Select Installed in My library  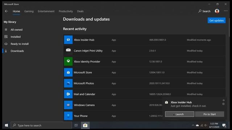tap(16, 37)
